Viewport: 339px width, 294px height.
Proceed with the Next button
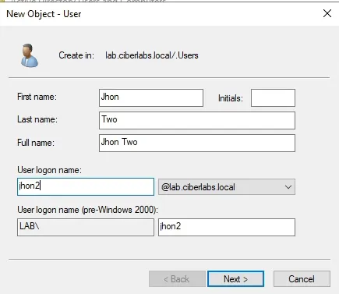tap(235, 279)
